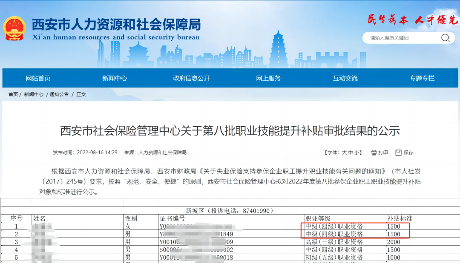The image size is (460, 263).
Task: Click the national emblem logo
Action: (14, 28)
